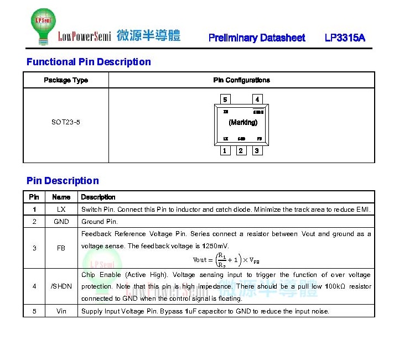This screenshot has height=340, width=399.
Task: Click the 'Pin Configurations' column header
Action: [x=241, y=80]
